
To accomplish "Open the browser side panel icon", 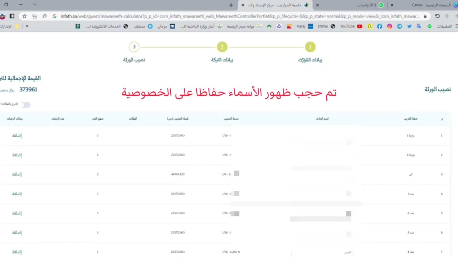I will pyautogui.click(x=12, y=16).
